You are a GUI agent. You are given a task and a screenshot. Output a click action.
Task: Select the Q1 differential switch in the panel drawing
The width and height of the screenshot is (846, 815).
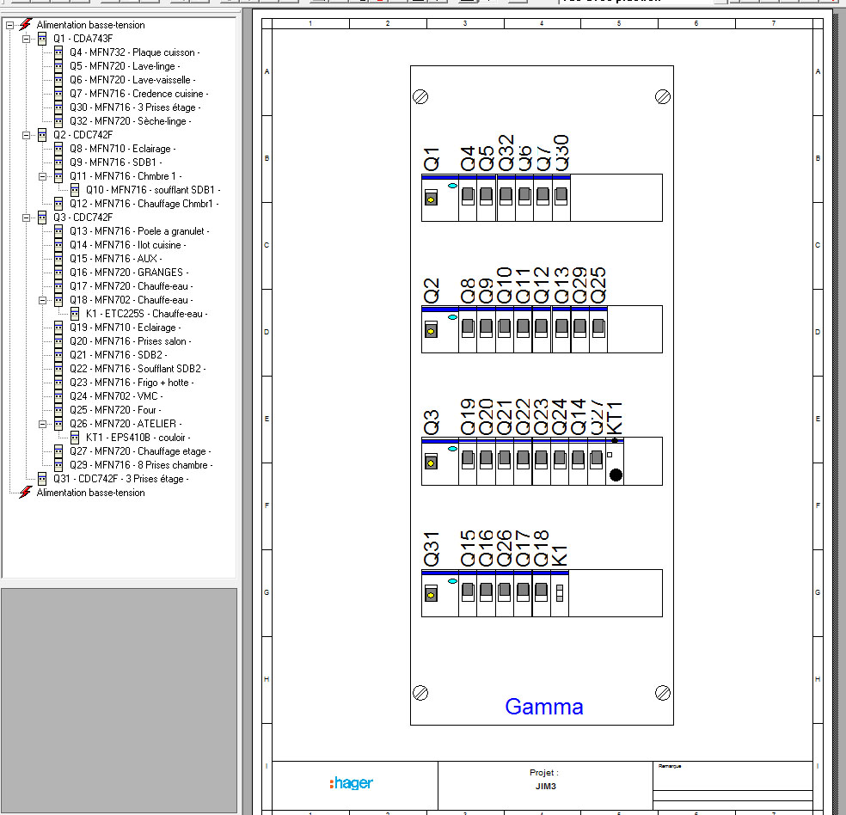(439, 198)
